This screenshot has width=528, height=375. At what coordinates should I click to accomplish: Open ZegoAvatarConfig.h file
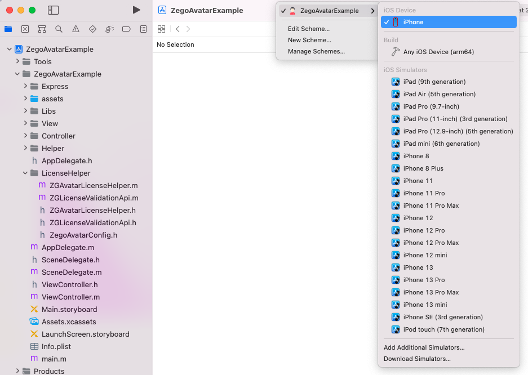click(x=83, y=235)
